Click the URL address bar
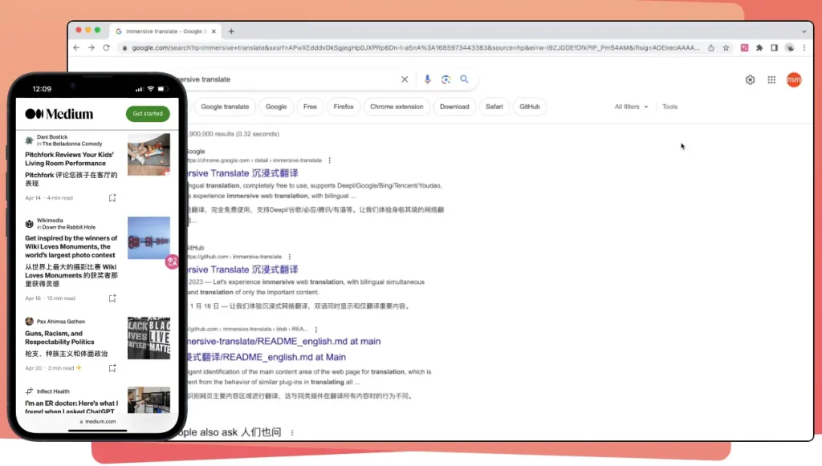Screen dimensions: 822x466 click(415, 47)
